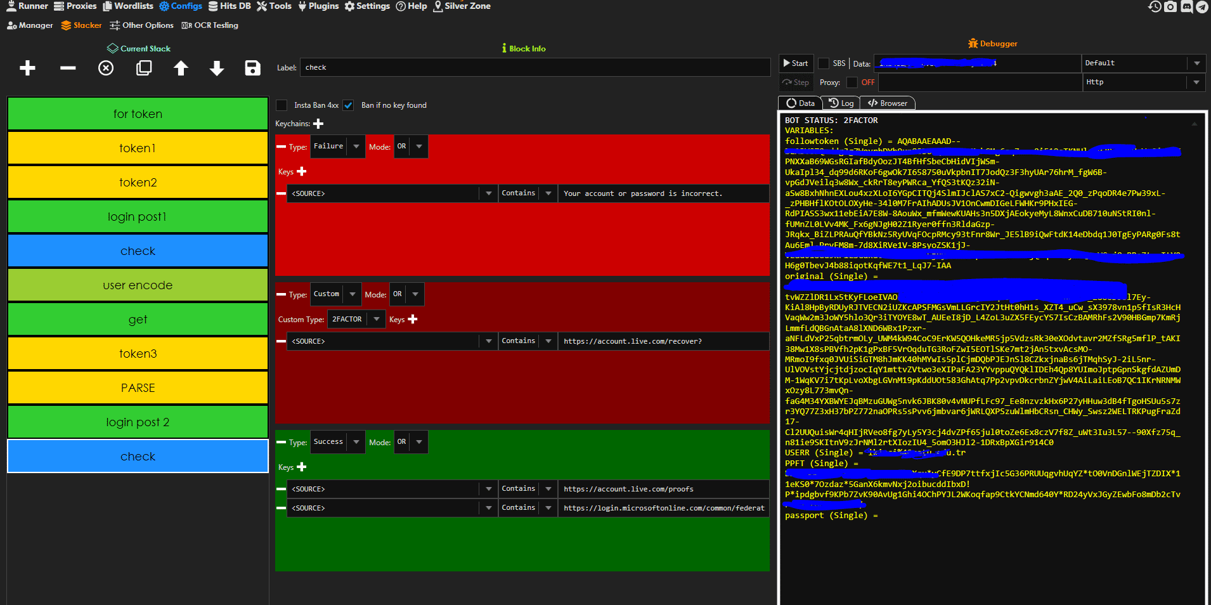Select the yellow PARSE block
1211x605 pixels.
pos(138,388)
